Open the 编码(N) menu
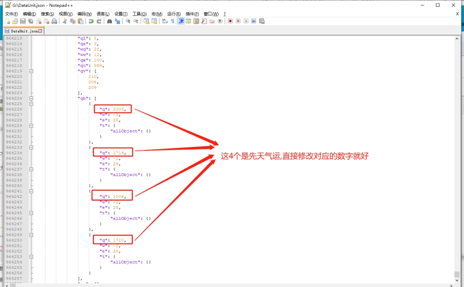Image resolution: width=464 pixels, height=287 pixels. [84, 14]
